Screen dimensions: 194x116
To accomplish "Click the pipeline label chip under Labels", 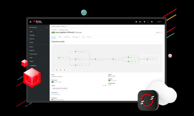I will (60, 88).
